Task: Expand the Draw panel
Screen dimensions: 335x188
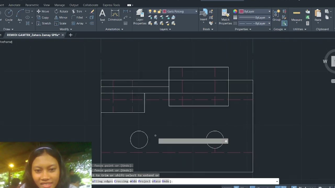Action: tap(8, 29)
